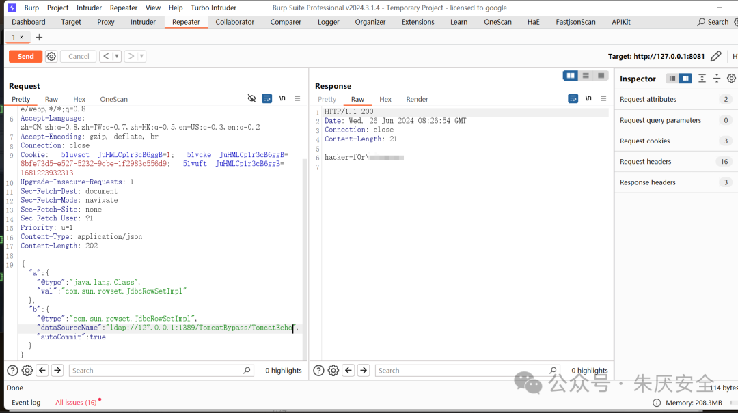Screen dimensions: 738x413
Task: Open Repeater request settings gear
Action: pyautogui.click(x=51, y=57)
